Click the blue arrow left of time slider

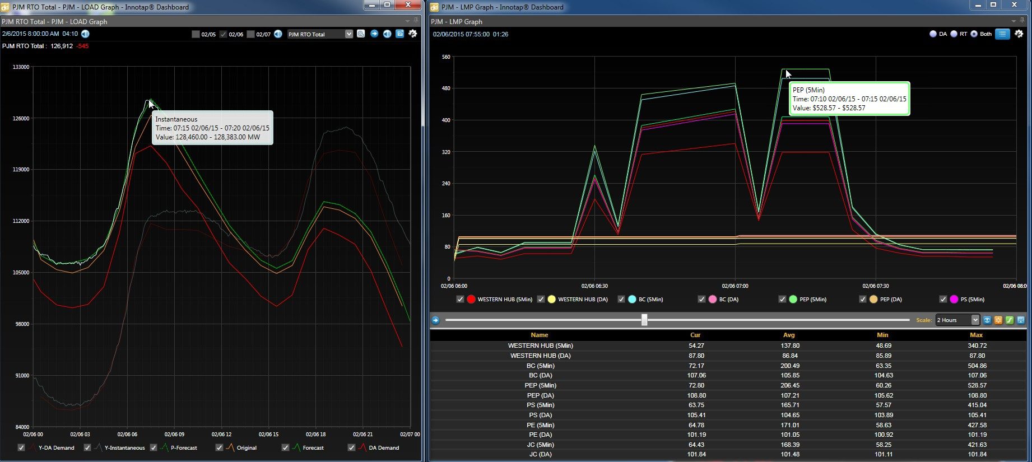[x=435, y=320]
